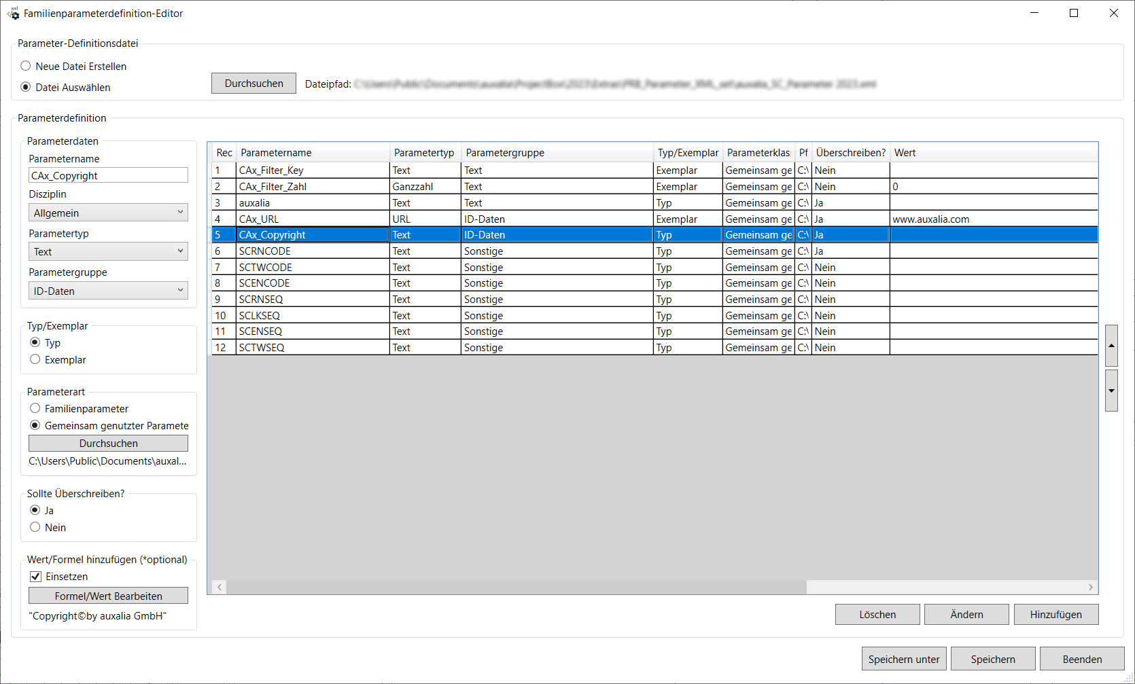Click the move row up arrow
Screen dimensions: 1135x684
(x=1111, y=346)
